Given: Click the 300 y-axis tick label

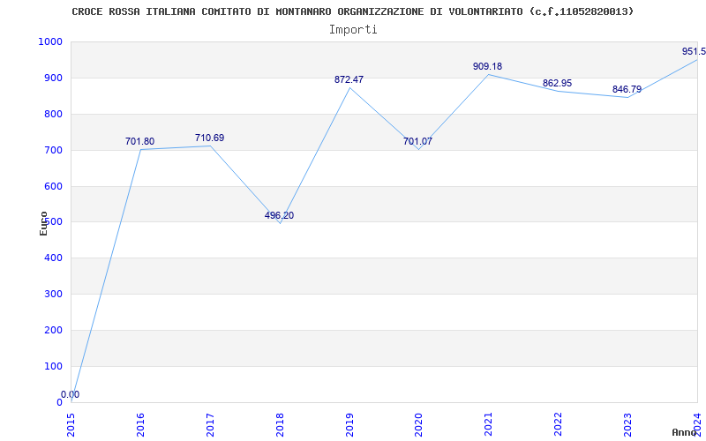Looking at the screenshot, I should coord(53,294).
